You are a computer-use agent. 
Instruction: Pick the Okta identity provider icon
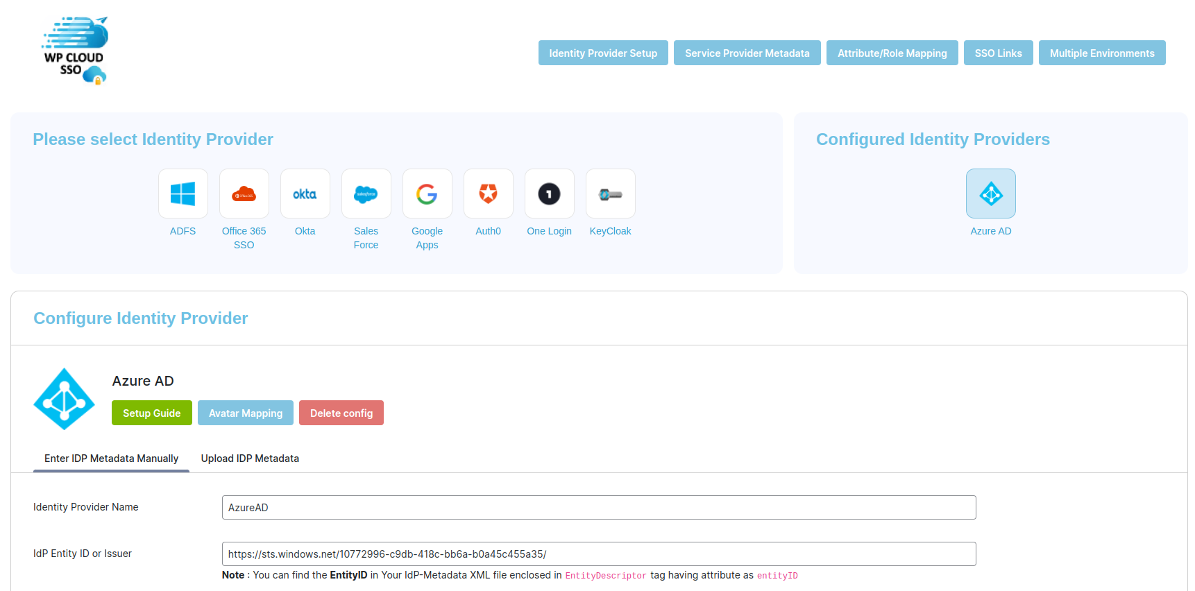coord(305,194)
